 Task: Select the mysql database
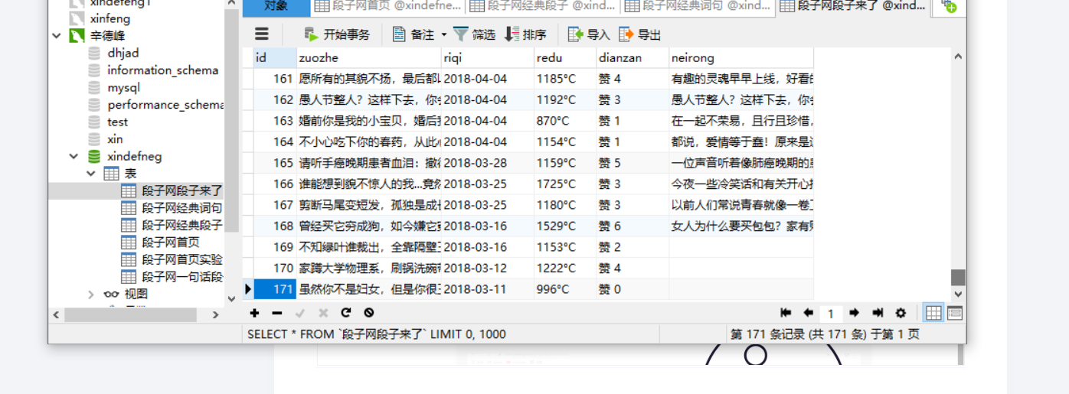123,87
